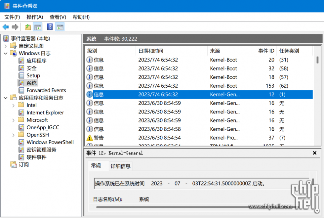Click the Back arrow toolbar icon
Image resolution: width=324 pixels, height=218 pixels.
[x=6, y=27]
